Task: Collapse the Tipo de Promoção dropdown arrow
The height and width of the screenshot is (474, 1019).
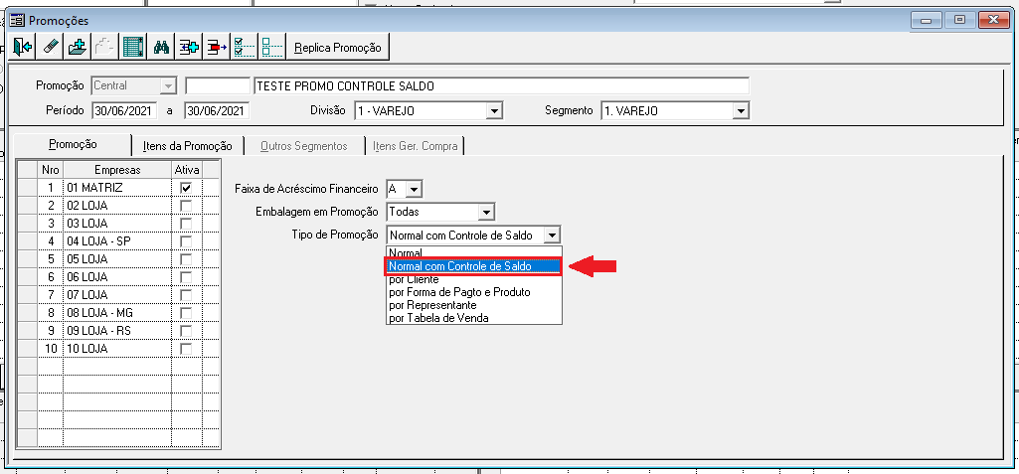Action: (x=552, y=235)
